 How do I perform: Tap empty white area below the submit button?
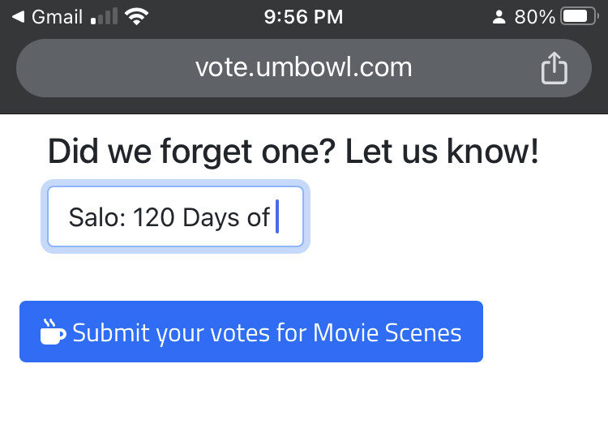point(304,404)
